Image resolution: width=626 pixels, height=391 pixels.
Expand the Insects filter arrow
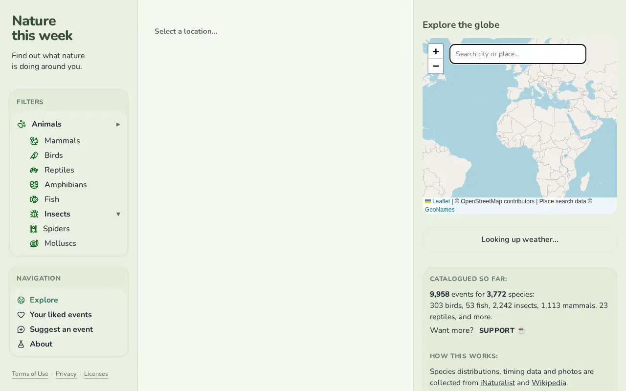tap(118, 214)
